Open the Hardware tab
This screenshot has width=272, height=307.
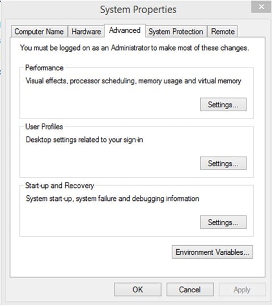tap(86, 31)
